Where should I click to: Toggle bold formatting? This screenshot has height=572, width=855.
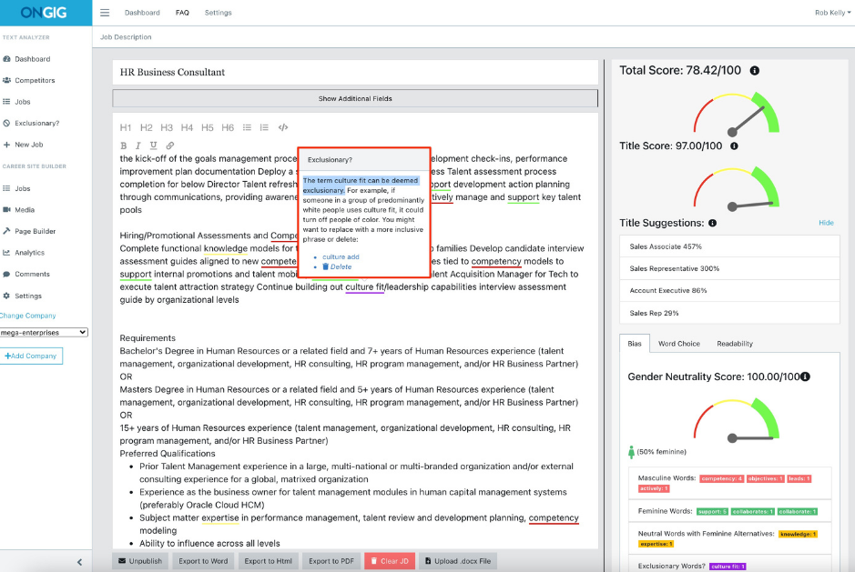pos(124,146)
